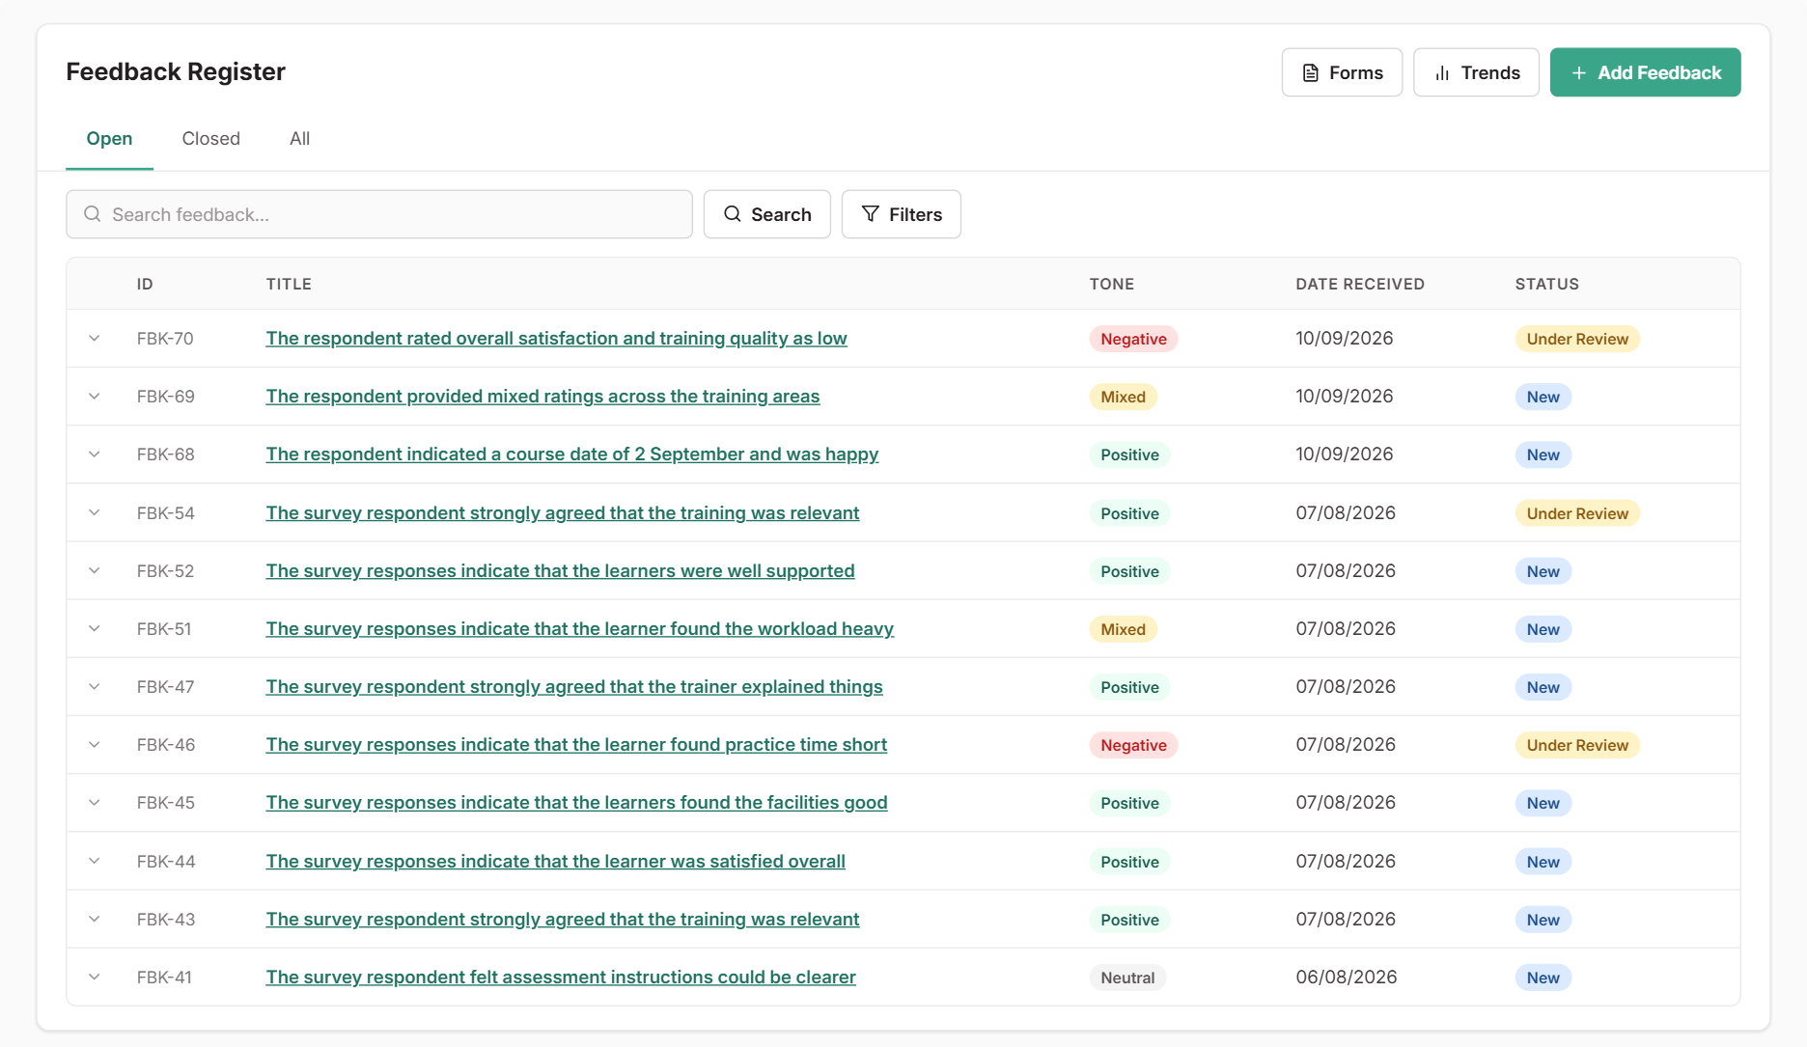The width and height of the screenshot is (1807, 1047).
Task: Expand row FBK-47 with its chevron
Action: coord(95,687)
